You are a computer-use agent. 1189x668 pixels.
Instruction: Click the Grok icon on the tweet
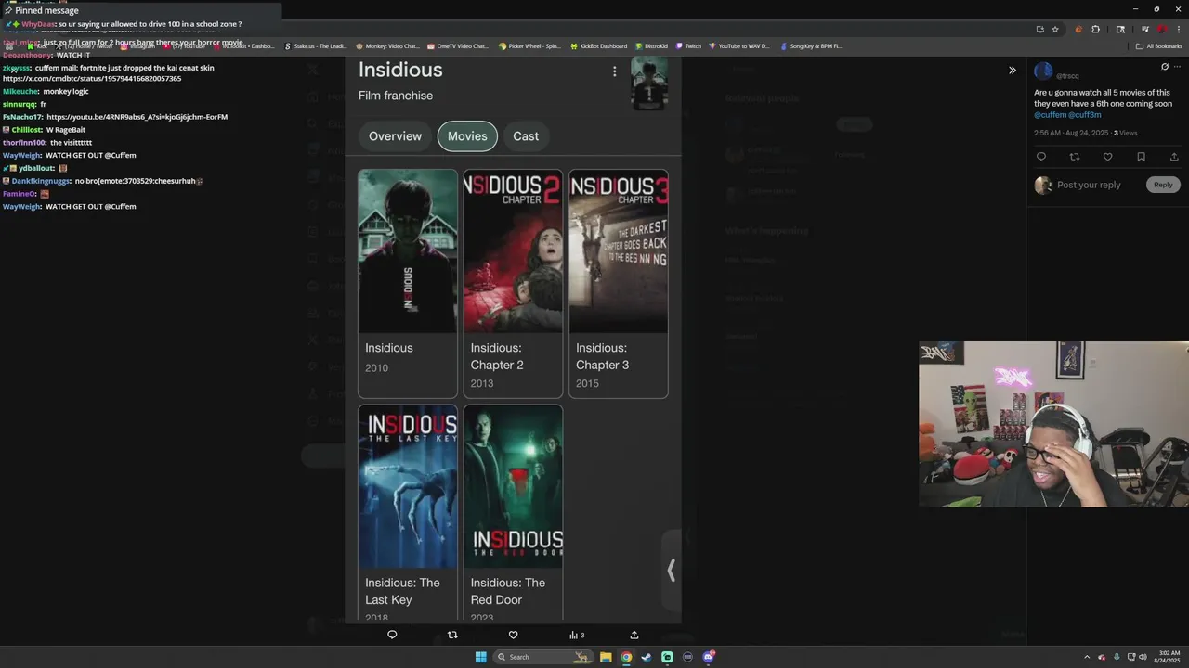[x=1165, y=67]
